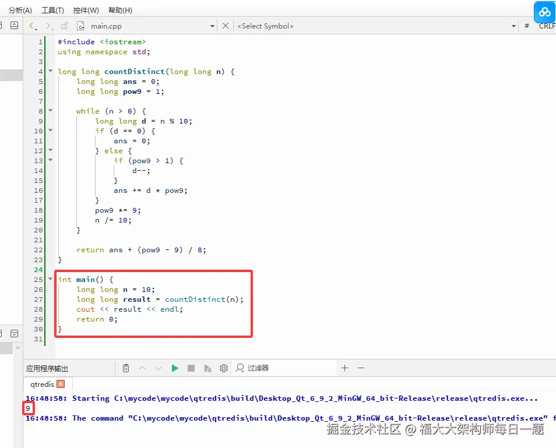The height and width of the screenshot is (448, 556).
Task: Click the CRLF line ending indicator
Action: coord(547,26)
